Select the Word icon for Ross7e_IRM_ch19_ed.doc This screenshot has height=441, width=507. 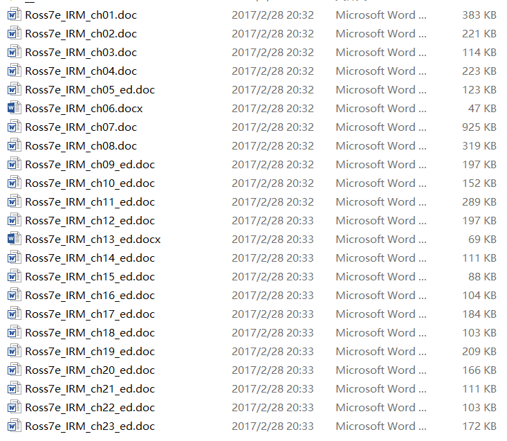pyautogui.click(x=15, y=352)
